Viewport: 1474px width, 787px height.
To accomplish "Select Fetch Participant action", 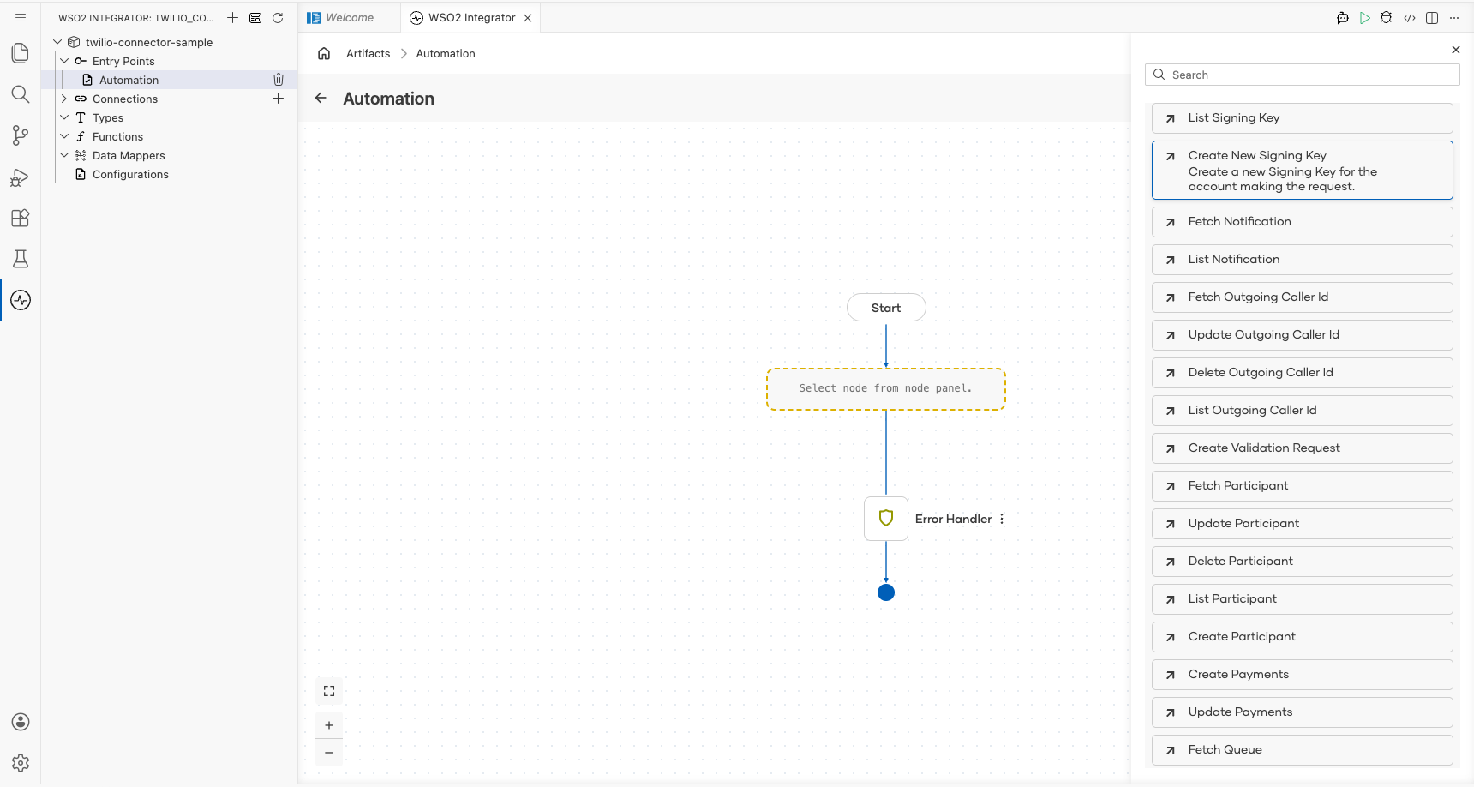I will pyautogui.click(x=1303, y=486).
